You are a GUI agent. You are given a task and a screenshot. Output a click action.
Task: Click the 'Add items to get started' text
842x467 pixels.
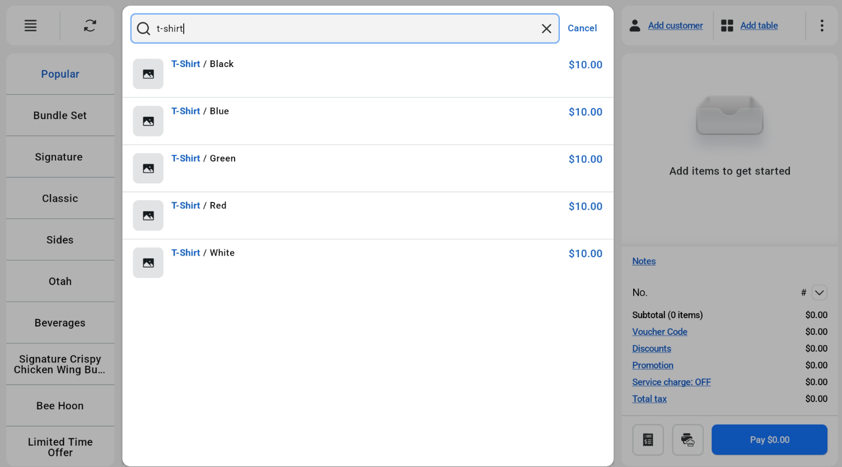(x=729, y=171)
